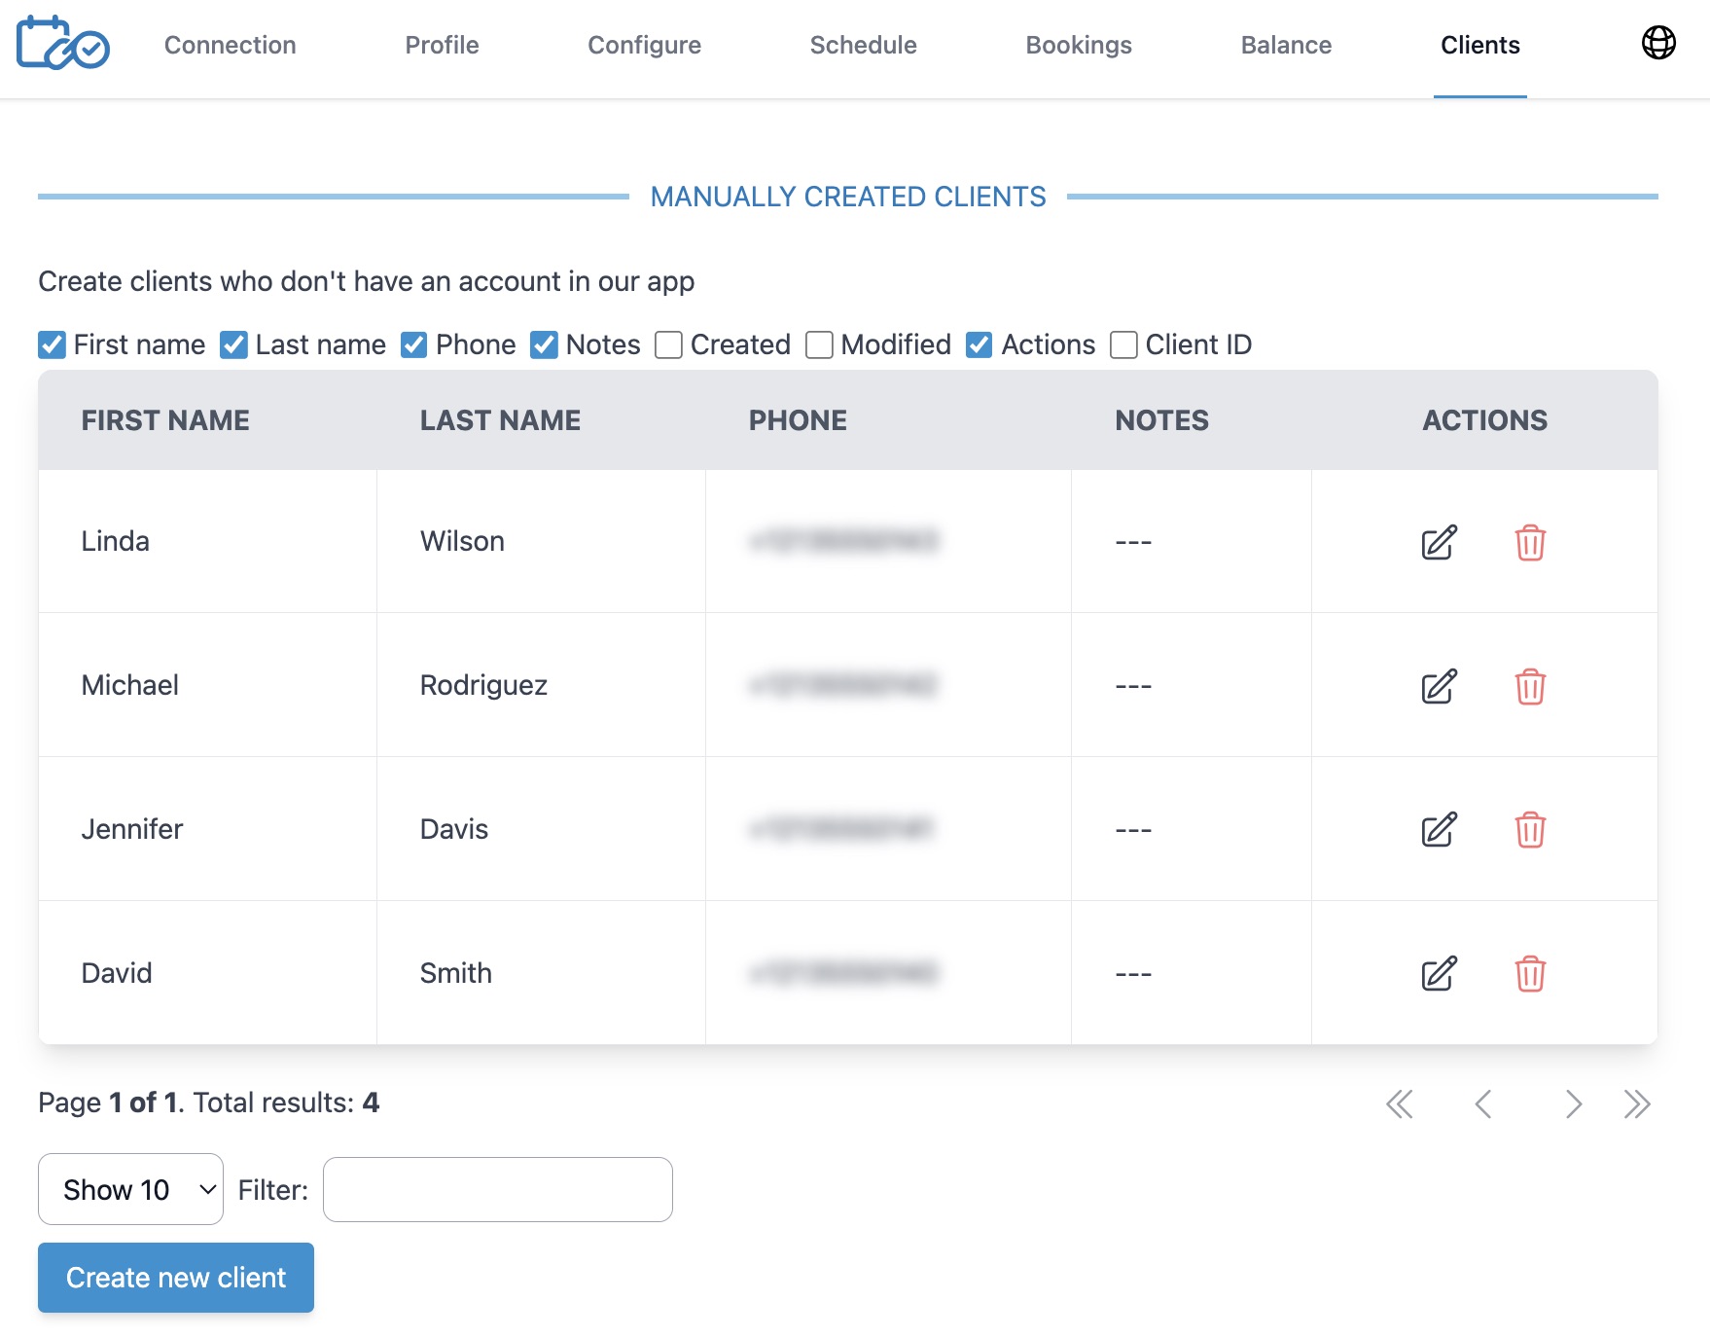Enable the Created column checkbox
Viewport: 1710px width, 1337px height.
pos(667,344)
